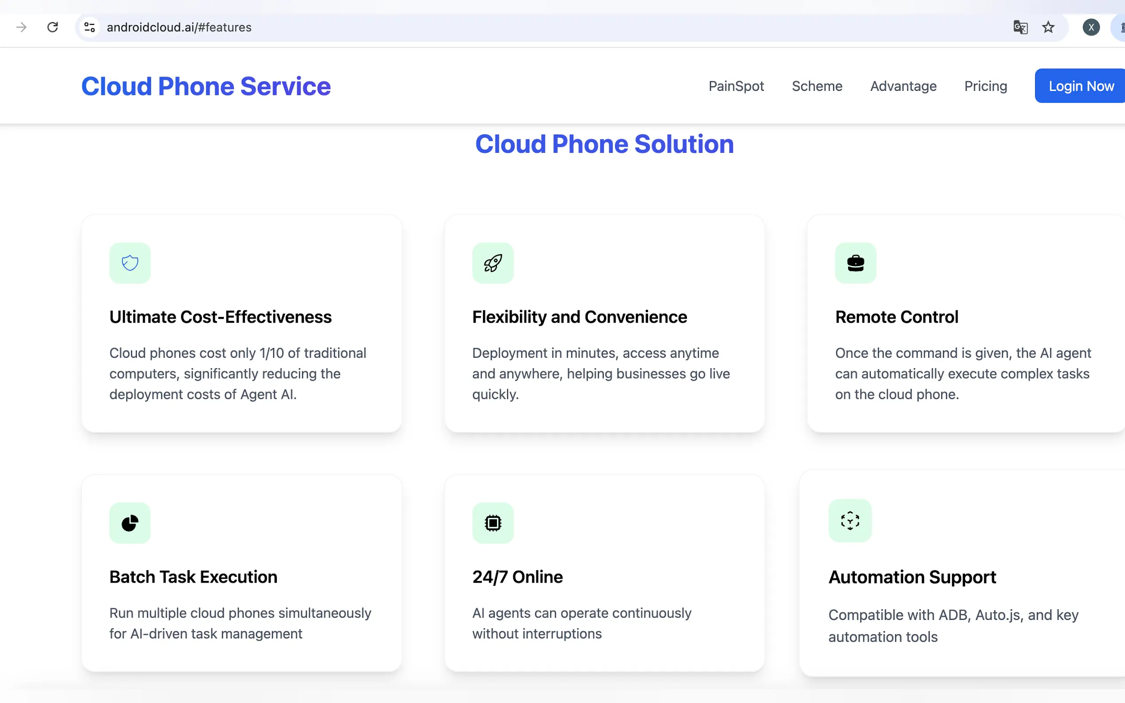This screenshot has height=703, width=1125.
Task: Bookmark this page with the star icon
Action: click(1048, 27)
